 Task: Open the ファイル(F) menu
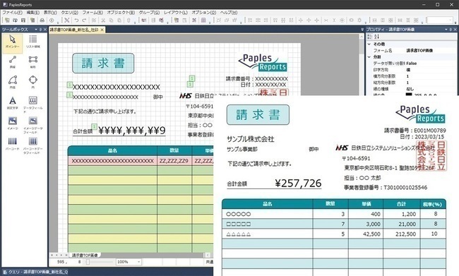[12, 13]
